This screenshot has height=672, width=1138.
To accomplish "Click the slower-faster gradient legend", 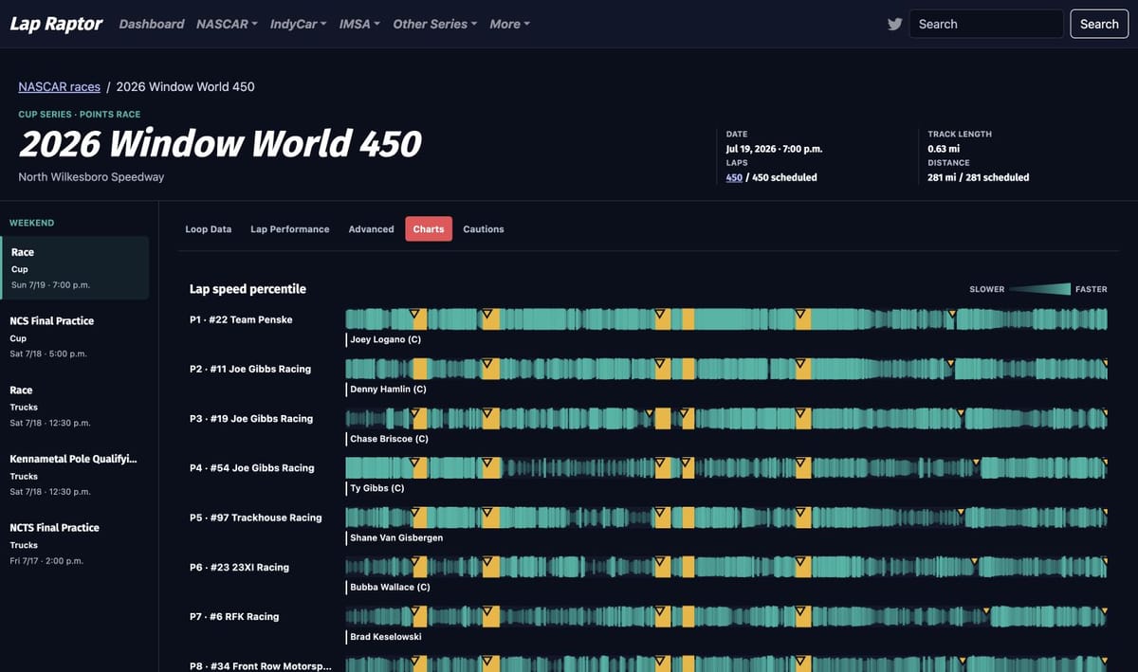I will point(1039,289).
